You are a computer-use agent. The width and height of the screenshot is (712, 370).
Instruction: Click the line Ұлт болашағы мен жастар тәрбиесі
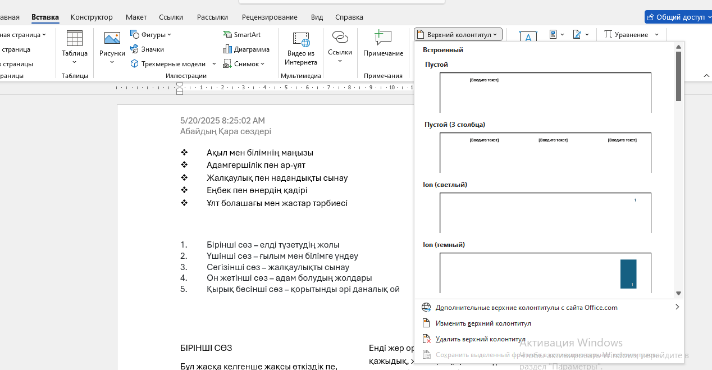click(x=277, y=203)
